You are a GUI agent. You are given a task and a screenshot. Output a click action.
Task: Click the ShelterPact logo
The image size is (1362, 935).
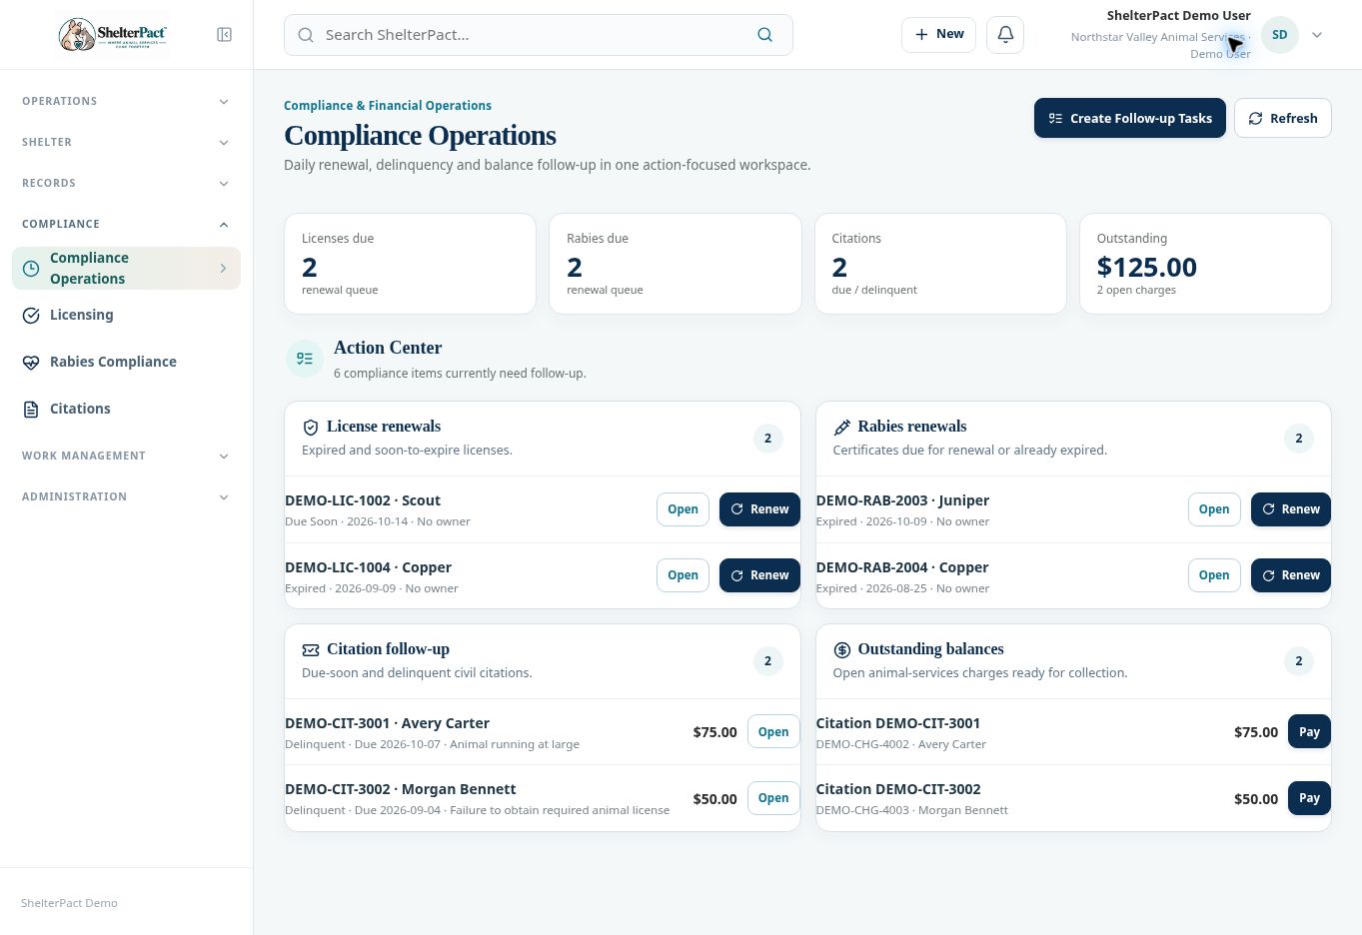(113, 35)
